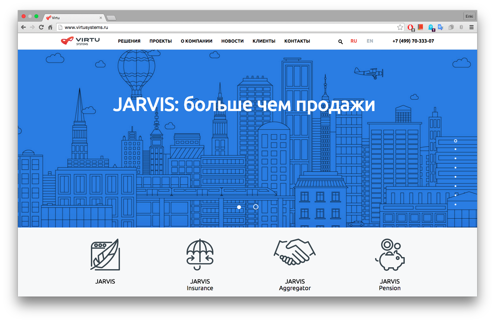Select the Virtu browser tab
The height and width of the screenshot is (322, 495).
(x=74, y=18)
